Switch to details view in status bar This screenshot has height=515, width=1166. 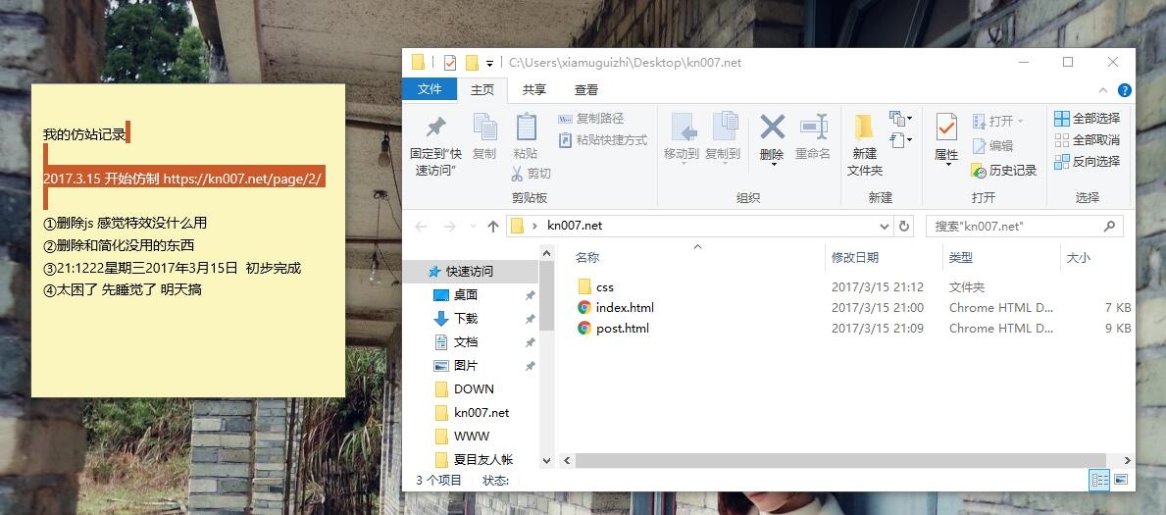click(x=1099, y=480)
